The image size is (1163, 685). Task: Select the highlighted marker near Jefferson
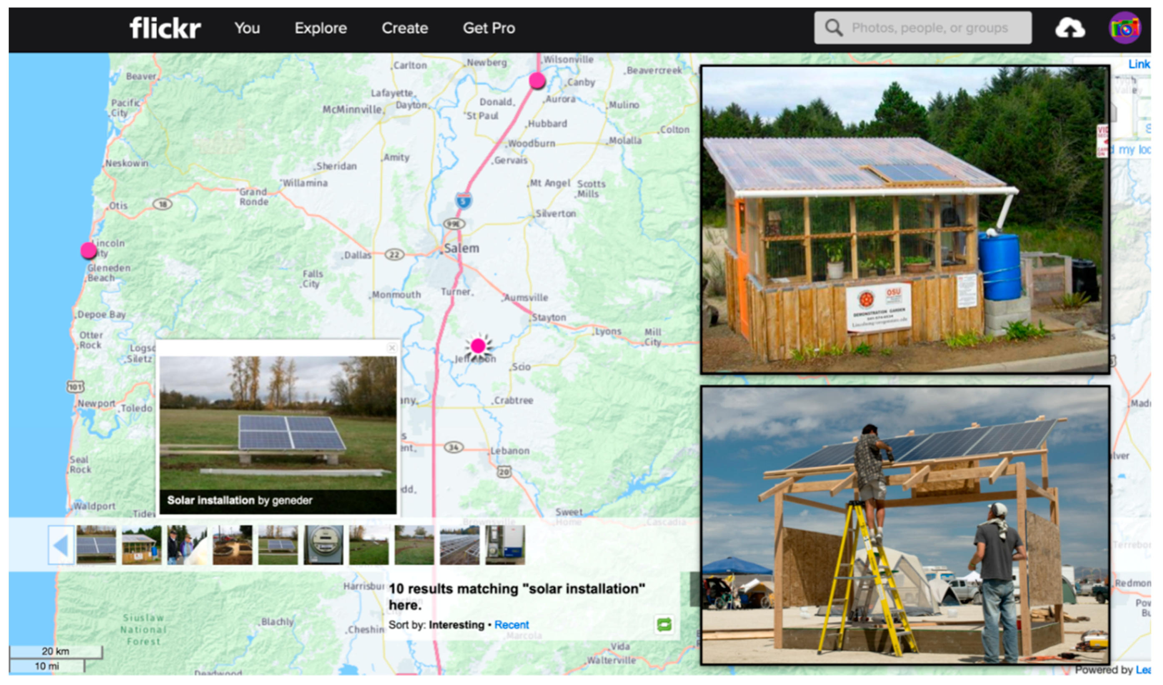coord(478,346)
